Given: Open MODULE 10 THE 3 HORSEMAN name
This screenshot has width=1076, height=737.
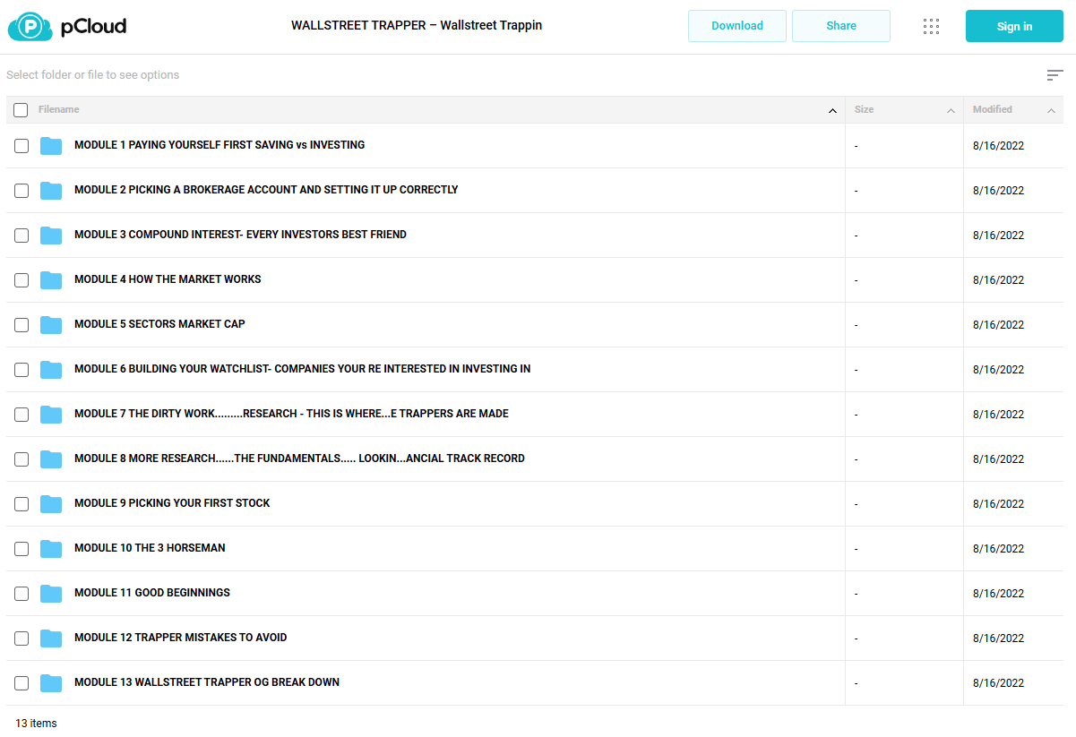Looking at the screenshot, I should (x=150, y=548).
